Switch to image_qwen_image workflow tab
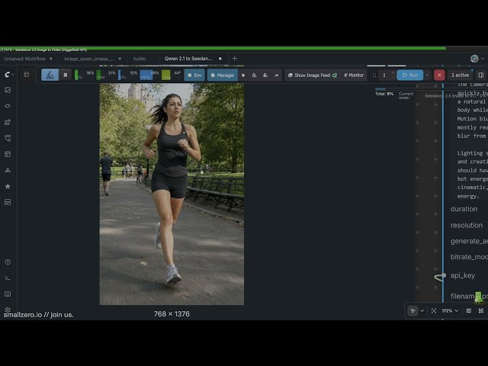The height and width of the screenshot is (366, 488). (92, 59)
